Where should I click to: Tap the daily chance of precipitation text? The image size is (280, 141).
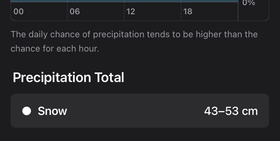pos(134,34)
